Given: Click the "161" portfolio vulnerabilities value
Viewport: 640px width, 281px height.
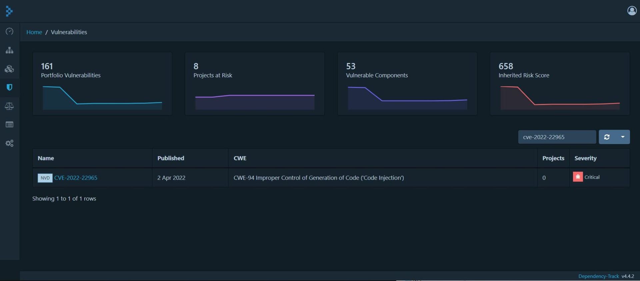Looking at the screenshot, I should point(47,66).
